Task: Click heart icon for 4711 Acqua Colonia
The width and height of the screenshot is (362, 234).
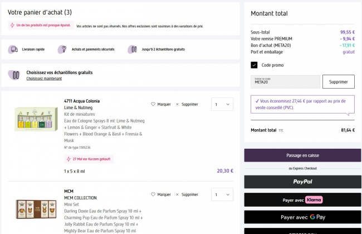Action: 154,104
